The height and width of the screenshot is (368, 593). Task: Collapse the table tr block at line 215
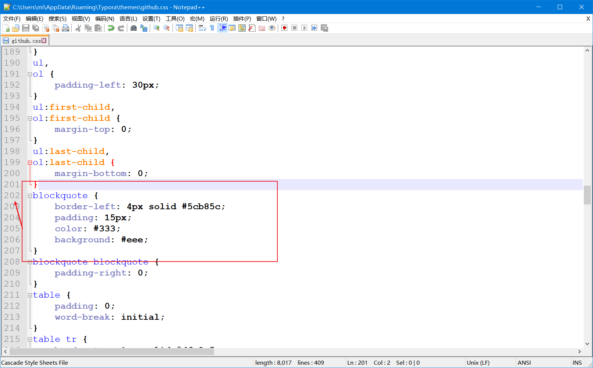pos(30,339)
